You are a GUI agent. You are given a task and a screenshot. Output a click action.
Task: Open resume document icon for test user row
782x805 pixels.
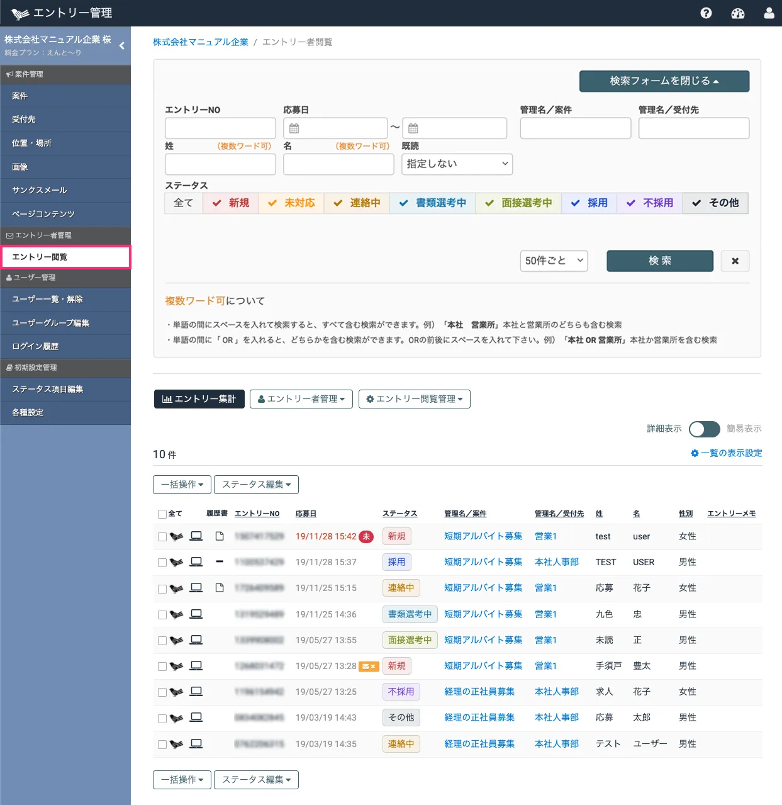pos(220,536)
